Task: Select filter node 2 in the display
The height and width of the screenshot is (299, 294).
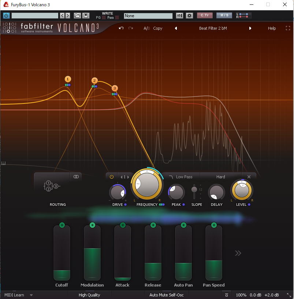Action: 94,80
